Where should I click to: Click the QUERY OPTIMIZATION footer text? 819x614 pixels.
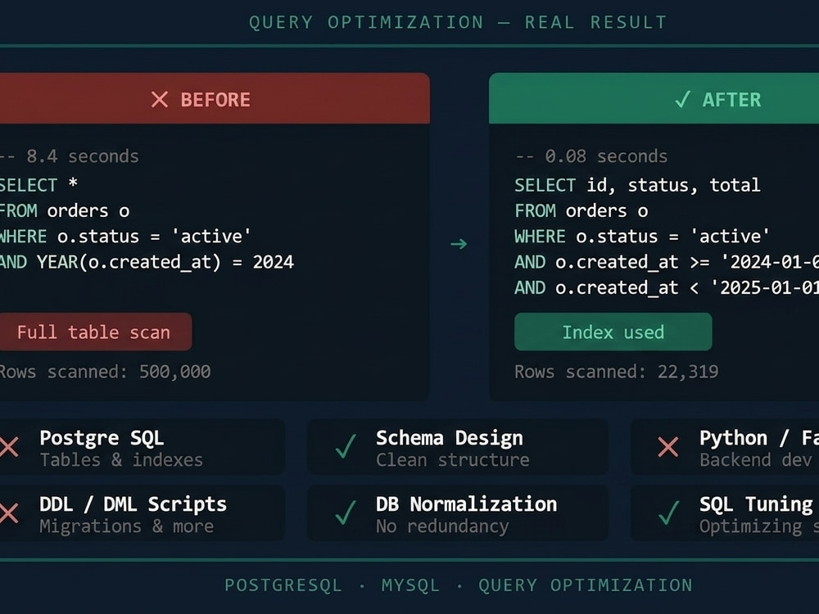pyautogui.click(x=586, y=585)
